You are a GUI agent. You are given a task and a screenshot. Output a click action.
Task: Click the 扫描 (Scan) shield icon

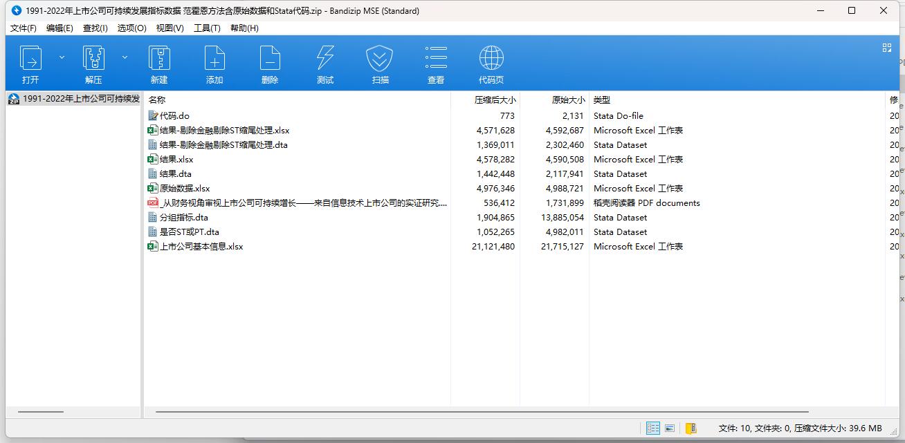380,59
